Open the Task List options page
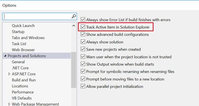 19,44
